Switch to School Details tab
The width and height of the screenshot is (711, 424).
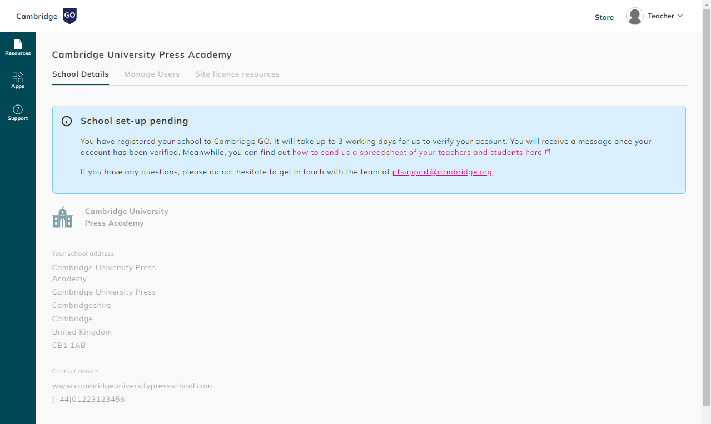click(x=81, y=74)
